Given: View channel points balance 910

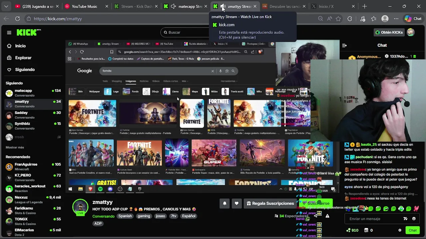Looking at the screenshot, I should pos(352,230).
